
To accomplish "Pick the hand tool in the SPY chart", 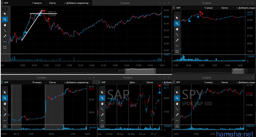I will [x=177, y=104].
